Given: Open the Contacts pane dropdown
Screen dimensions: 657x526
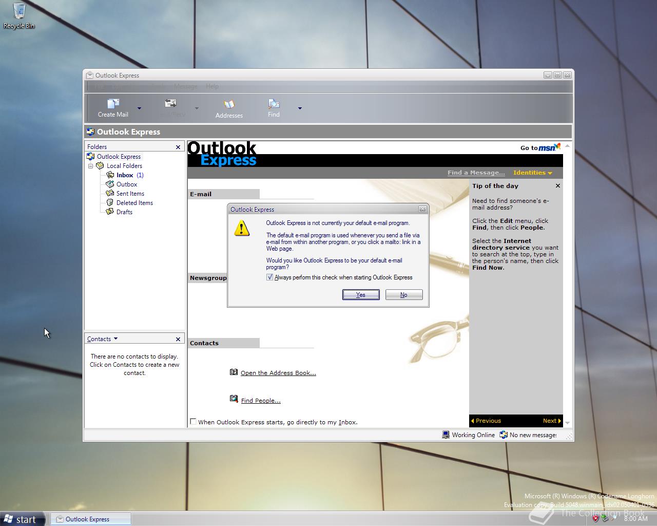Looking at the screenshot, I should [115, 339].
